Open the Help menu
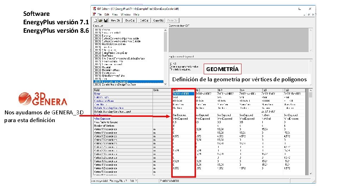Screen dimensions: 339x190 [136, 14]
